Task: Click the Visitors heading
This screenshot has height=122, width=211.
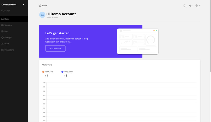Action: pos(47,65)
